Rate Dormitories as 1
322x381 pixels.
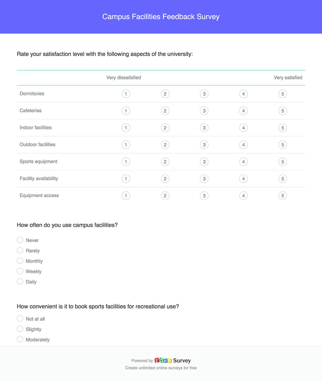126,94
